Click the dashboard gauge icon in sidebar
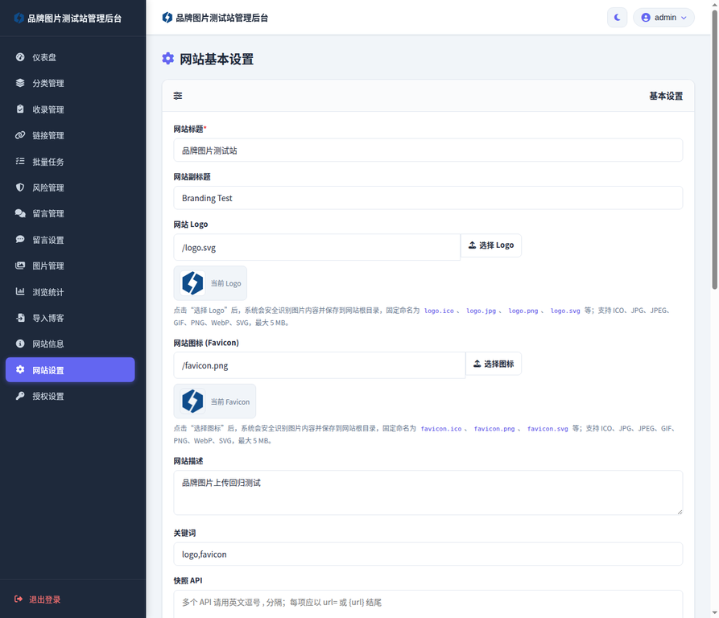 click(20, 57)
